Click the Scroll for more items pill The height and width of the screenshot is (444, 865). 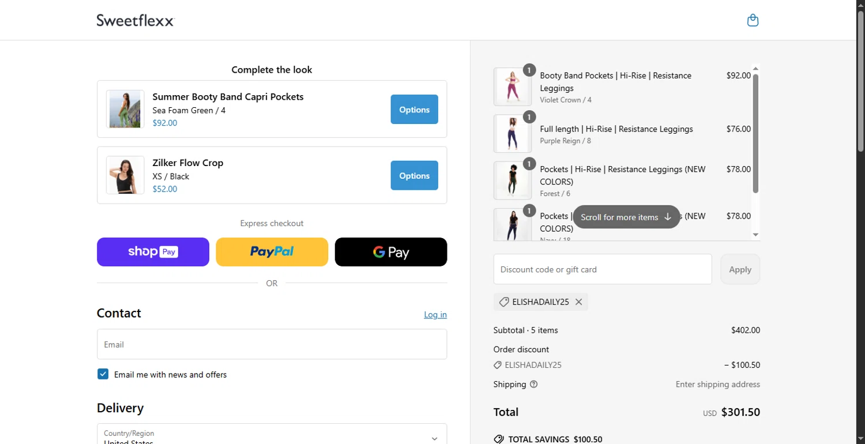tap(626, 217)
